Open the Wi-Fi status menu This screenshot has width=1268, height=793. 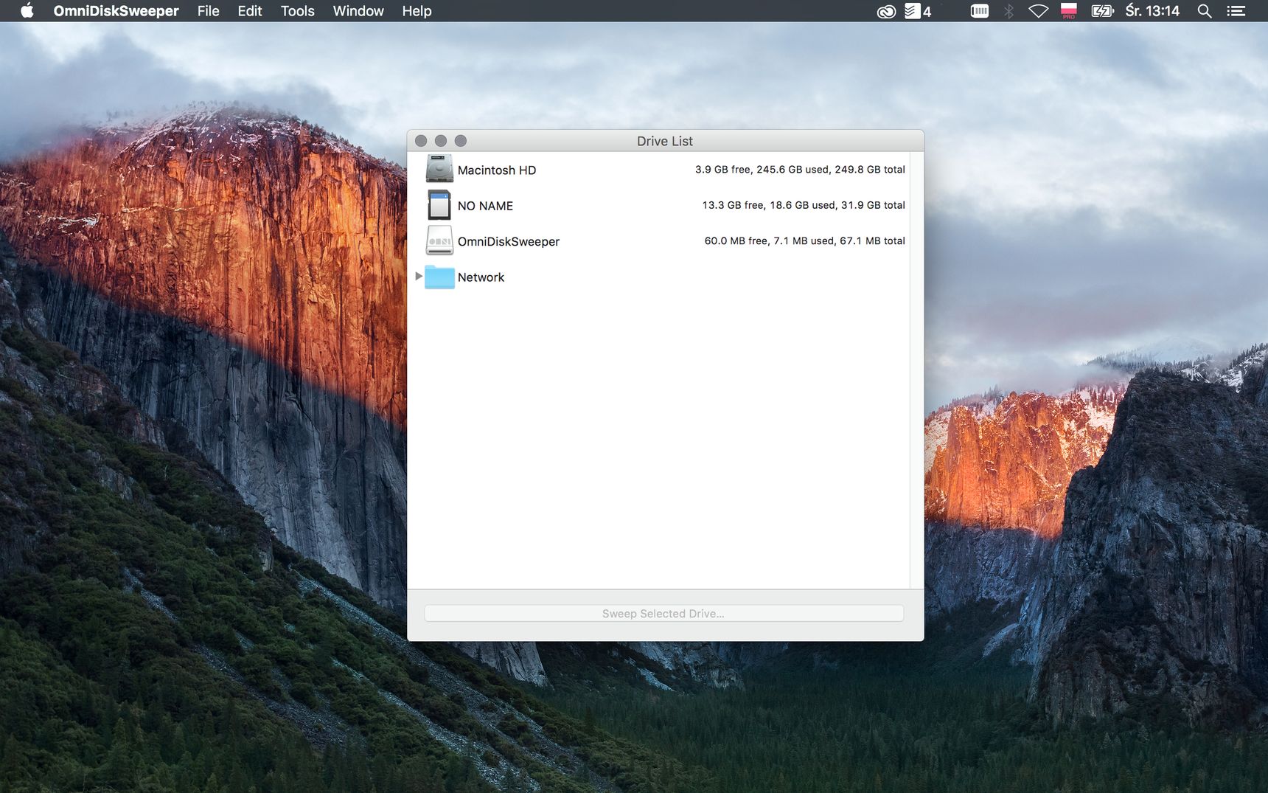[1038, 11]
